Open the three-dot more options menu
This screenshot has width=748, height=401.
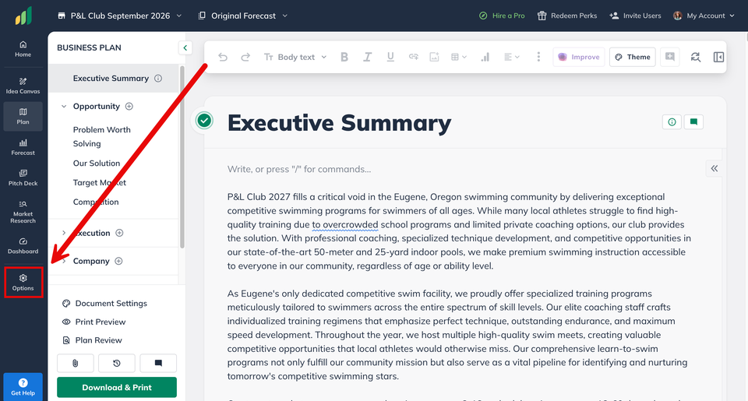(538, 57)
